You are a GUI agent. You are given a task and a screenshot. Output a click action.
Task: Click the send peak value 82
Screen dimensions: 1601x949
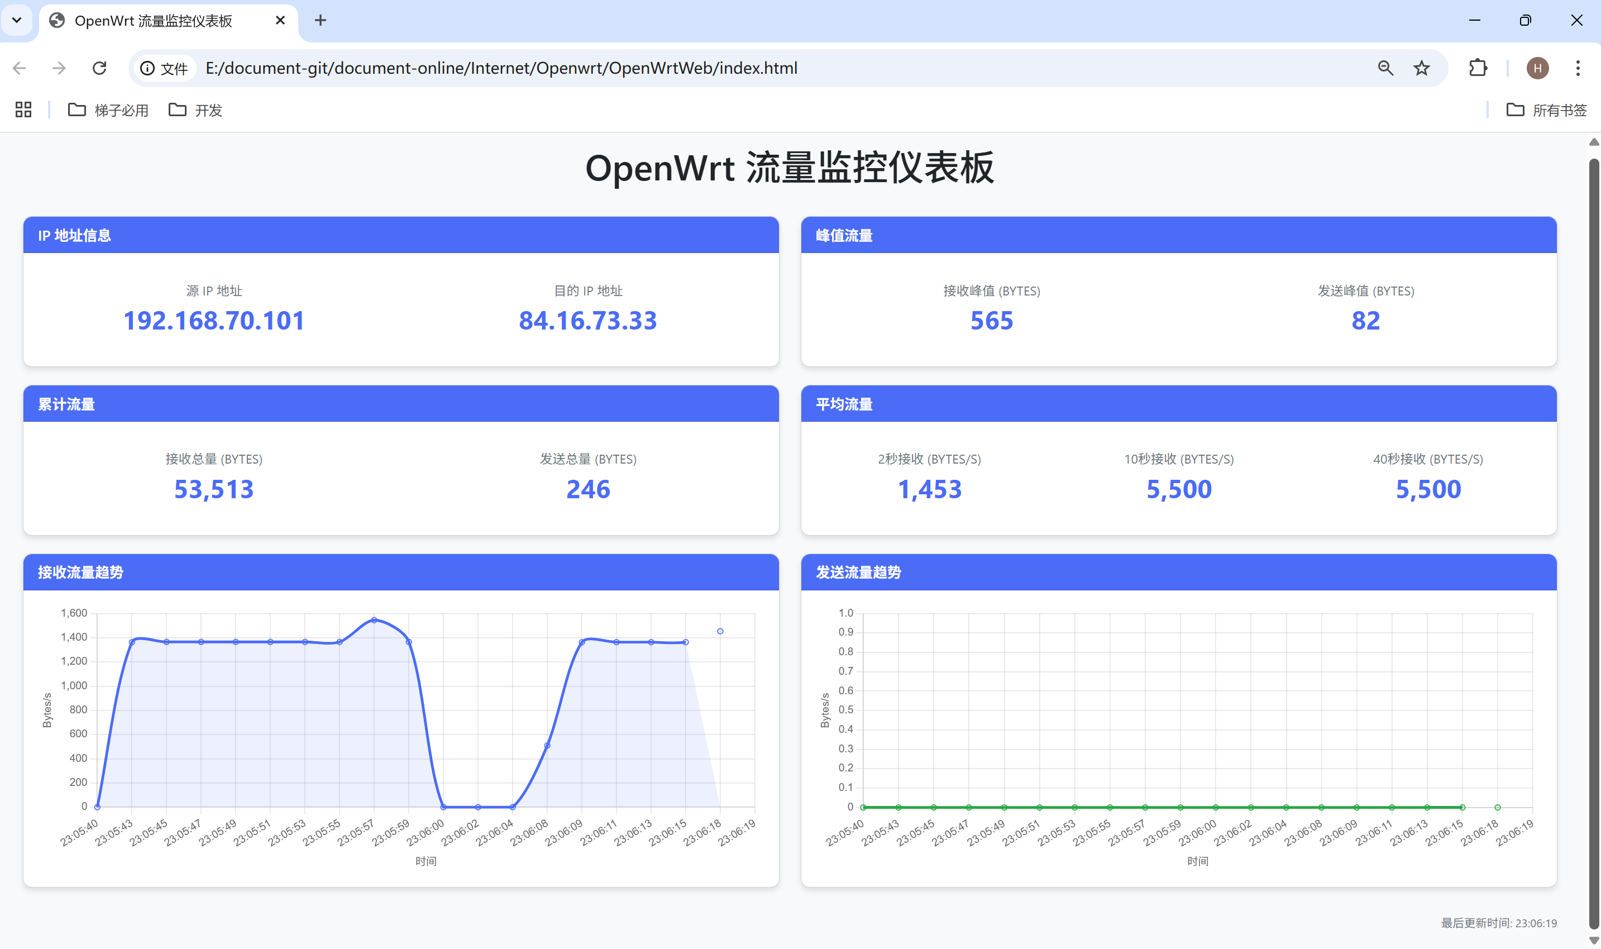(1366, 321)
